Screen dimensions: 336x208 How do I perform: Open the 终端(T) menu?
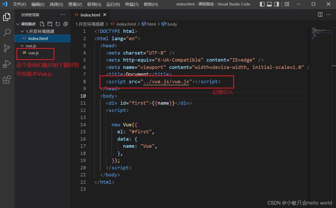[132, 4]
